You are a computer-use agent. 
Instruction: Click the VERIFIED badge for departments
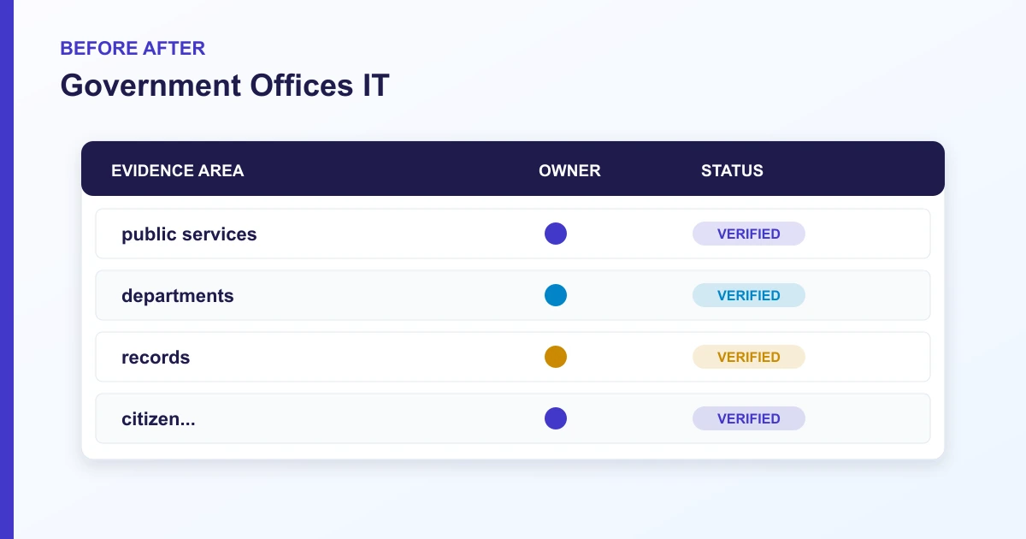(x=749, y=295)
